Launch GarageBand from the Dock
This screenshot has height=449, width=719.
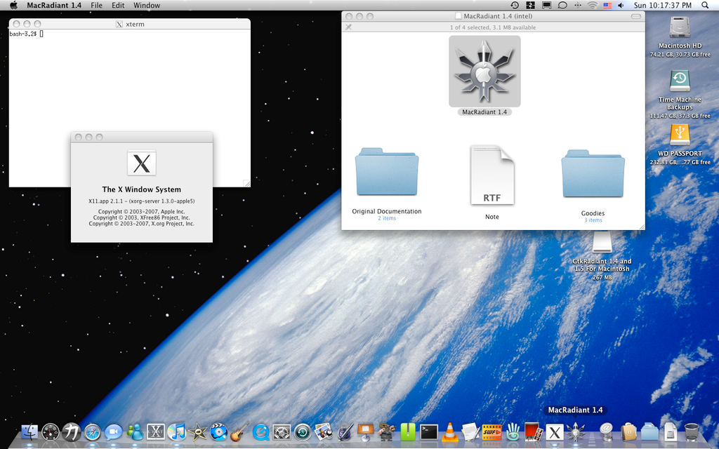239,432
